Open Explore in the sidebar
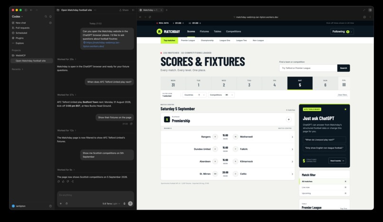The width and height of the screenshot is (383, 222). pos(19,43)
